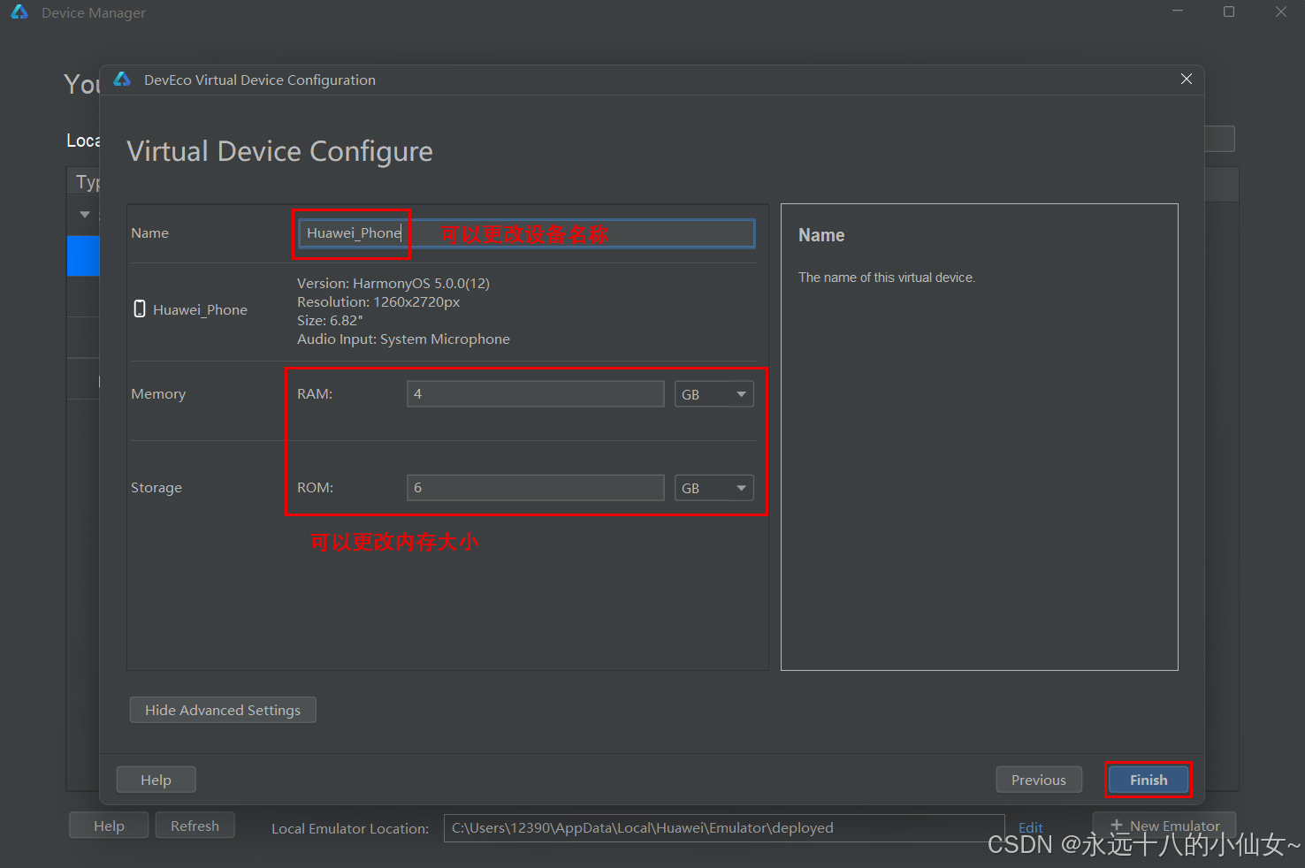Close the Virtual Device Configuration dialog
The width and height of the screenshot is (1305, 868).
point(1187,80)
